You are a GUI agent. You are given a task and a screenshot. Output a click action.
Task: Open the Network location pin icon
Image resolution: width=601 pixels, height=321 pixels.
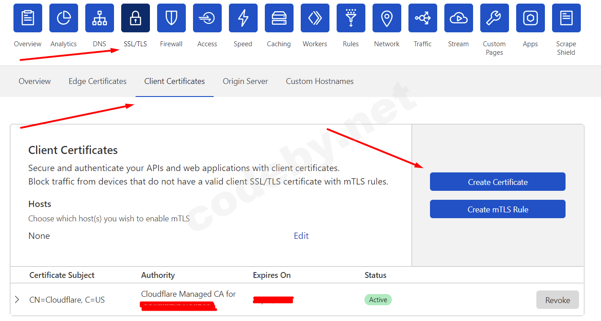coord(387,18)
